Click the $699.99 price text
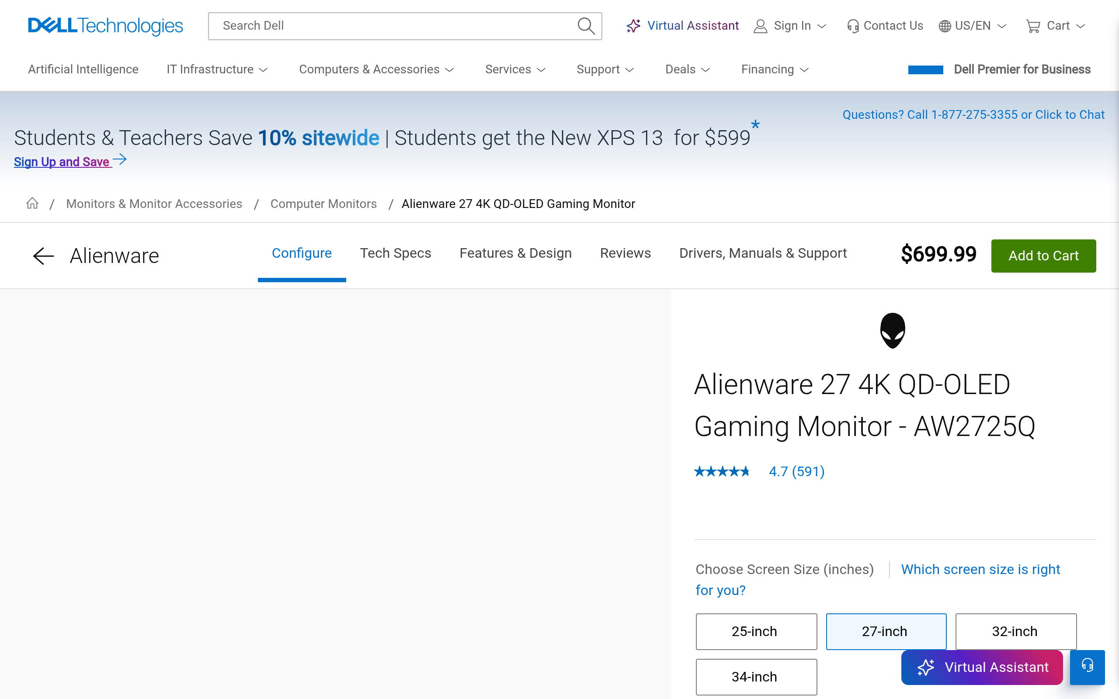1119x699 pixels. [938, 254]
